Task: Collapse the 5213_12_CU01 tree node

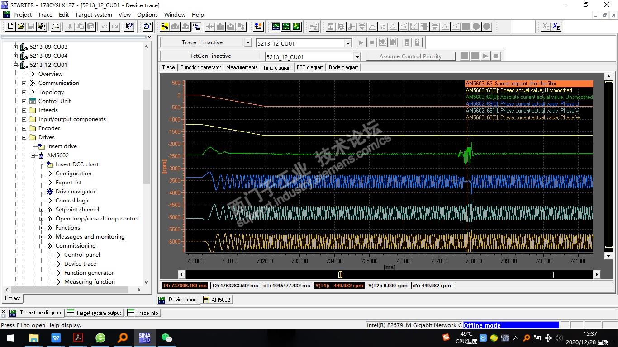Action: click(16, 65)
